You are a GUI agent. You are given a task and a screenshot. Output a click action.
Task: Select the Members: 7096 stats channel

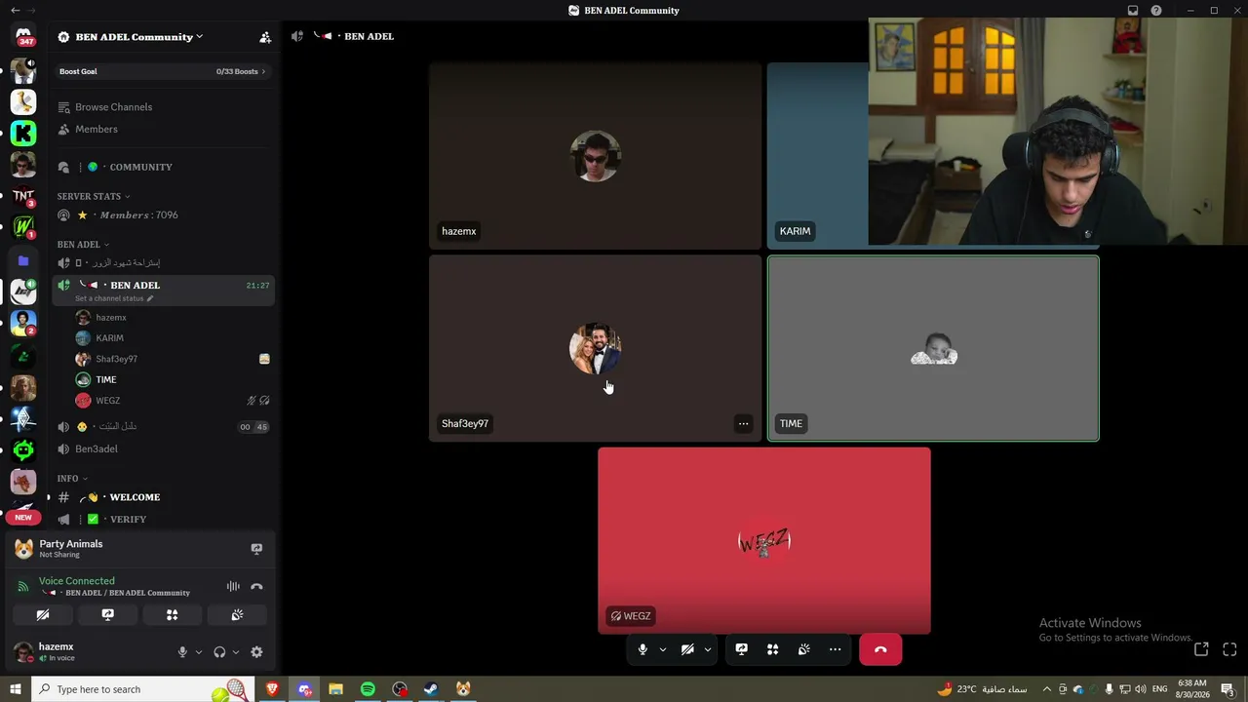click(164, 215)
